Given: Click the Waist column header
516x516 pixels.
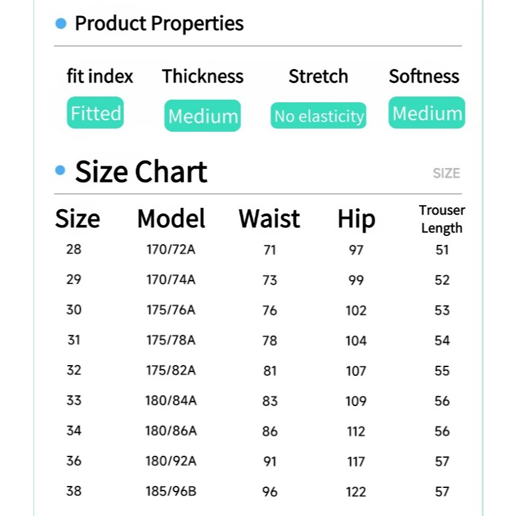Looking at the screenshot, I should [x=269, y=219].
